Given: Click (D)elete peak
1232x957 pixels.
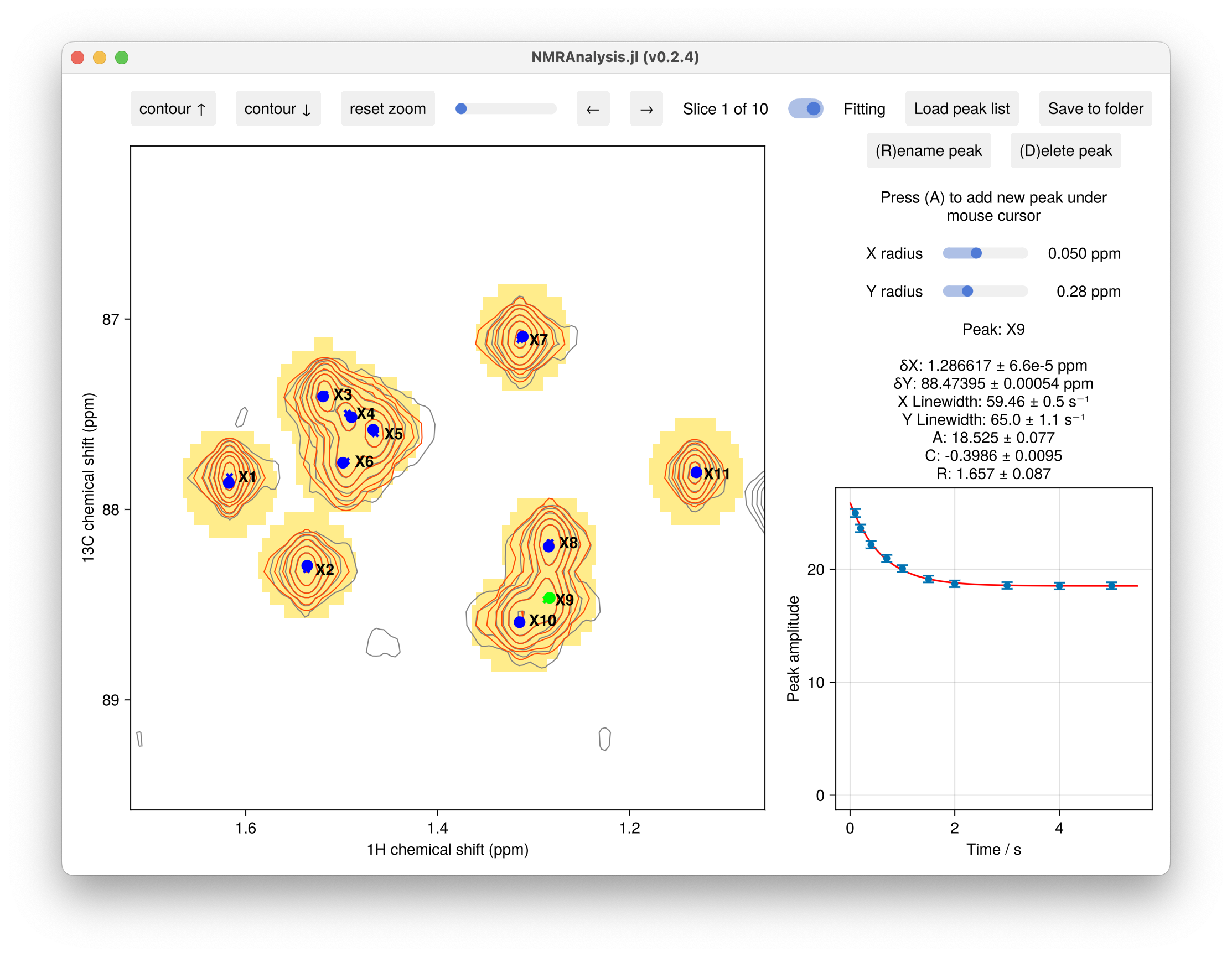Looking at the screenshot, I should click(1065, 150).
